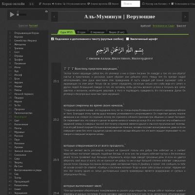The width and height of the screenshot is (195, 195).
Task: Open the 1:1 verse selector
Action: (x=31, y=4)
